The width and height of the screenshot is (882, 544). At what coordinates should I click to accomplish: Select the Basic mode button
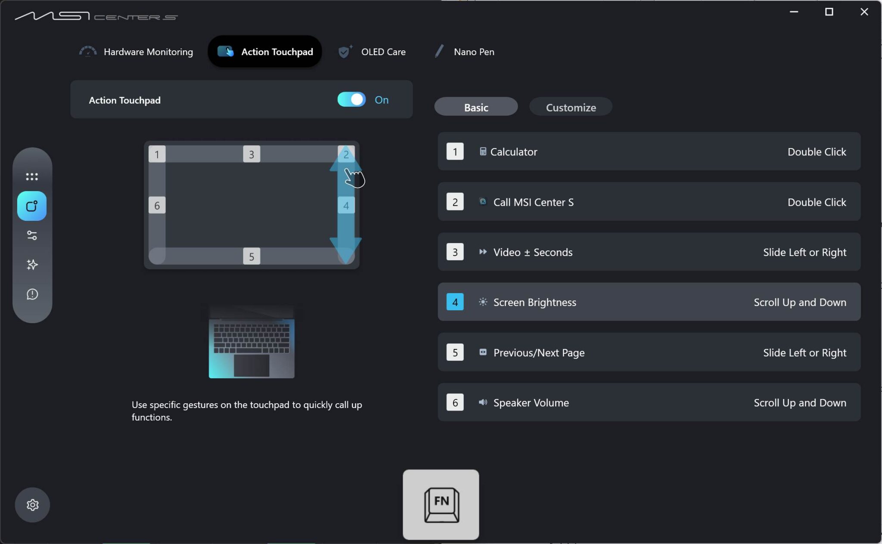tap(476, 107)
